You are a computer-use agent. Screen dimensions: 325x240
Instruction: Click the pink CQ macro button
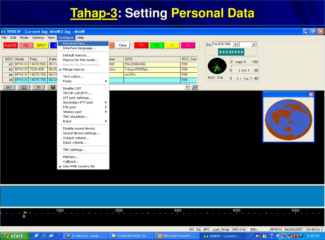pyautogui.click(x=26, y=45)
